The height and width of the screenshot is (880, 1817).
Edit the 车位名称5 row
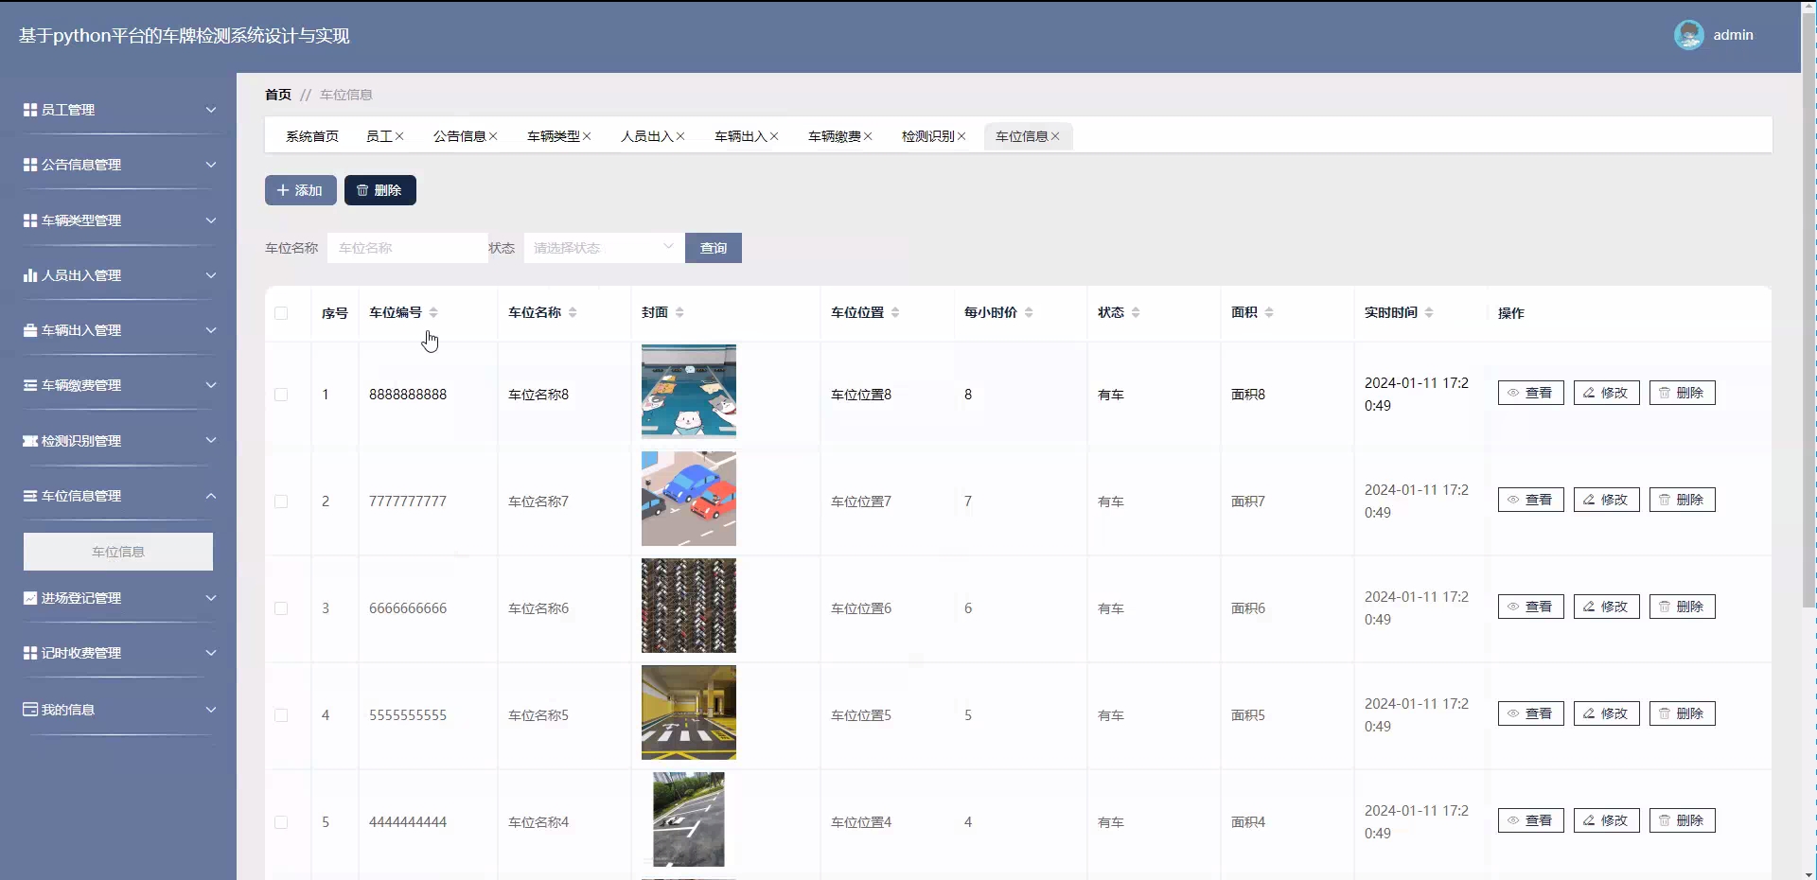(1607, 713)
